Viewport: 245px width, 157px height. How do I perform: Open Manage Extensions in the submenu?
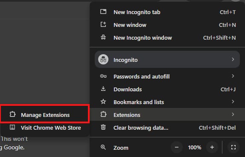pyautogui.click(x=45, y=115)
